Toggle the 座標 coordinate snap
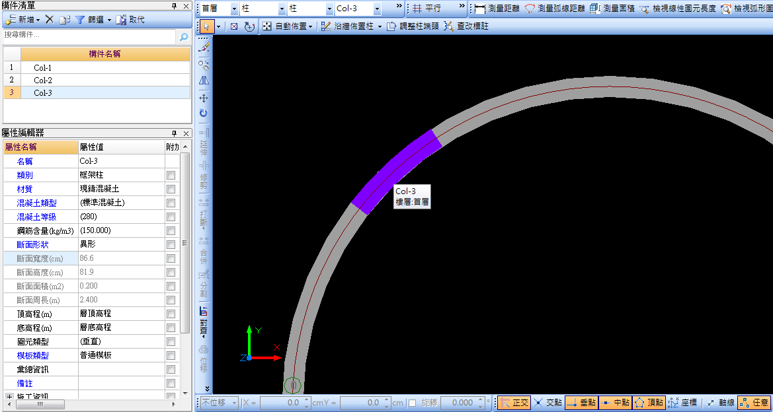The height and width of the screenshot is (412, 773). point(682,403)
